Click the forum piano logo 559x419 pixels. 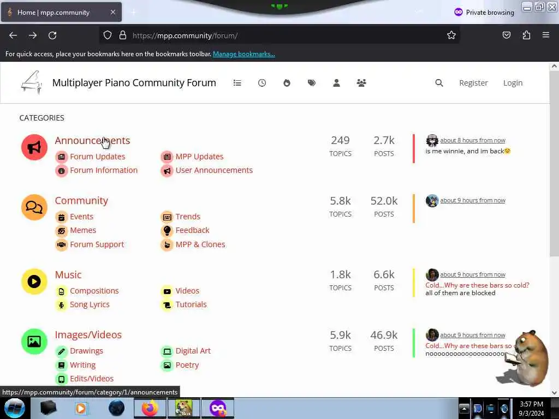point(32,82)
